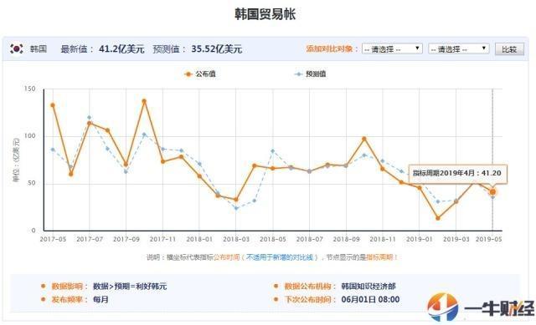Image resolution: width=536 pixels, height=325 pixels.
Task: Click the 数据>预期=利好韩元 text
Action: [x=130, y=287]
